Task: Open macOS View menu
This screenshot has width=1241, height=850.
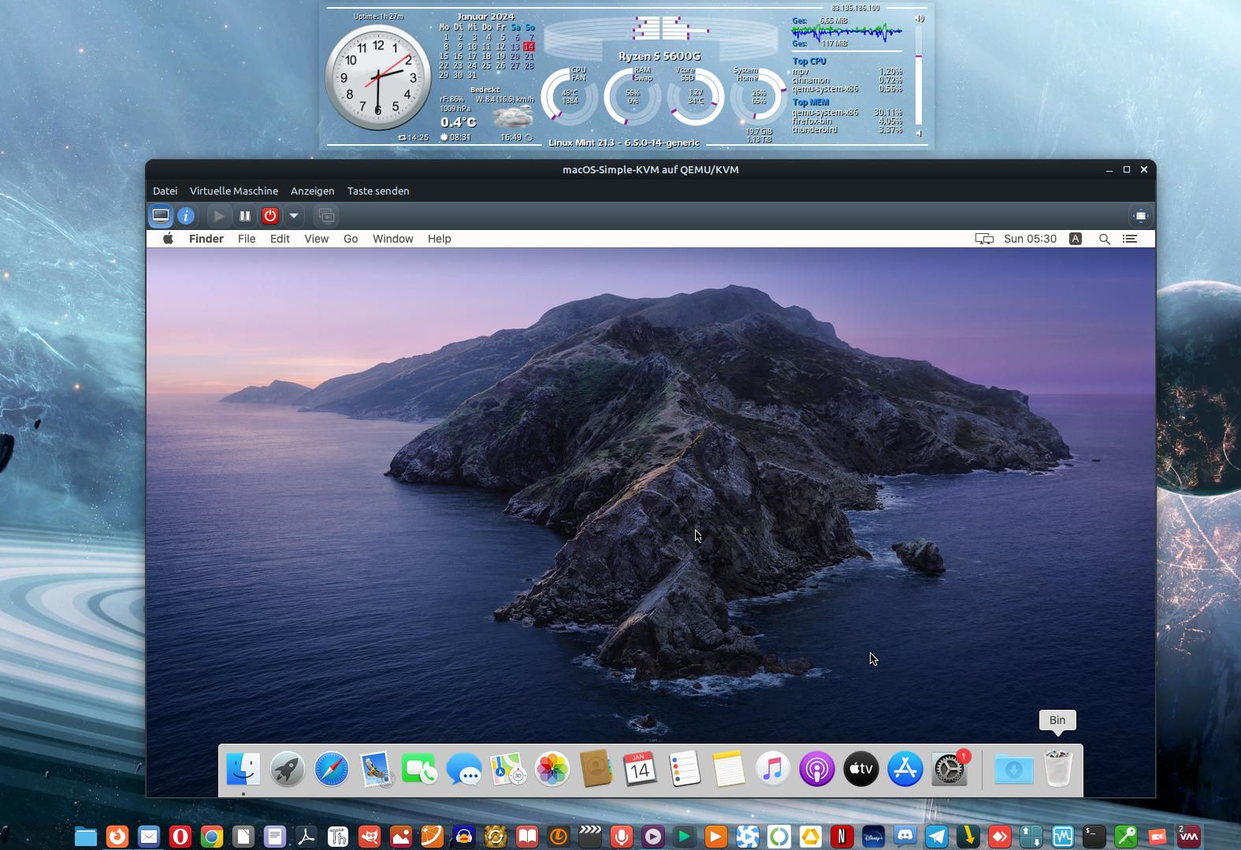Action: coord(316,239)
